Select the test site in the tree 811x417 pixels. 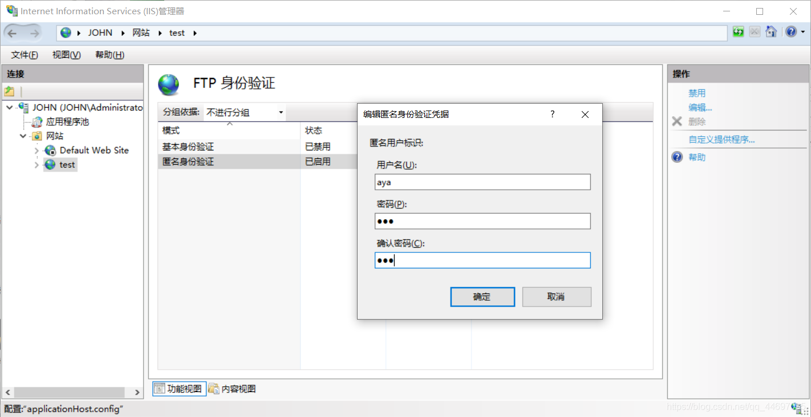[x=67, y=165]
